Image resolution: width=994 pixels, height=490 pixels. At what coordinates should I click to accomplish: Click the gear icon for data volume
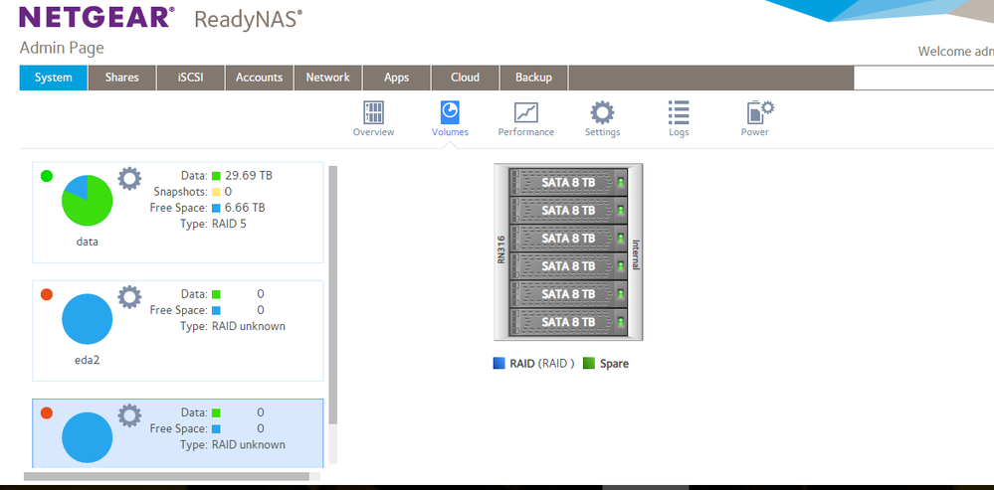(129, 179)
